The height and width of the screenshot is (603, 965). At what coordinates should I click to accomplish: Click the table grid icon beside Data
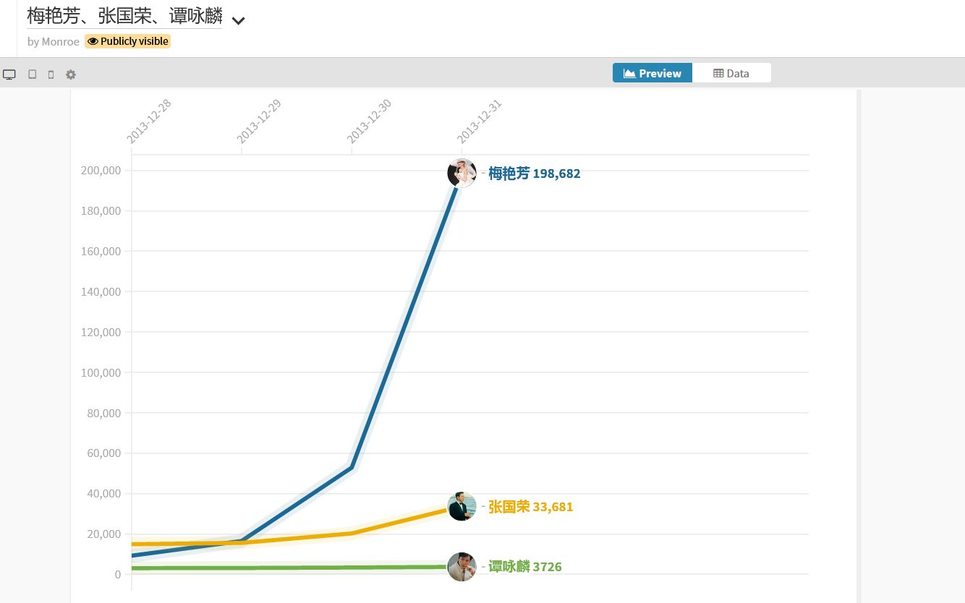point(718,73)
